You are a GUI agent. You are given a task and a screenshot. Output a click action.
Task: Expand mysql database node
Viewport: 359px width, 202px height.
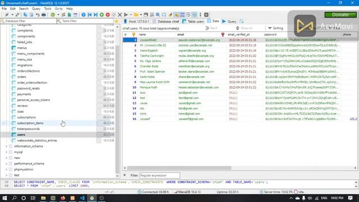(6, 152)
